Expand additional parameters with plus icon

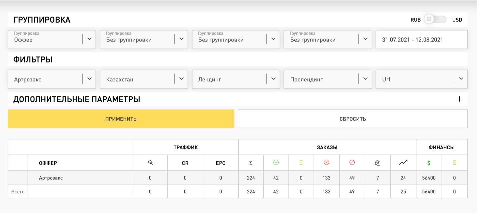tap(459, 99)
